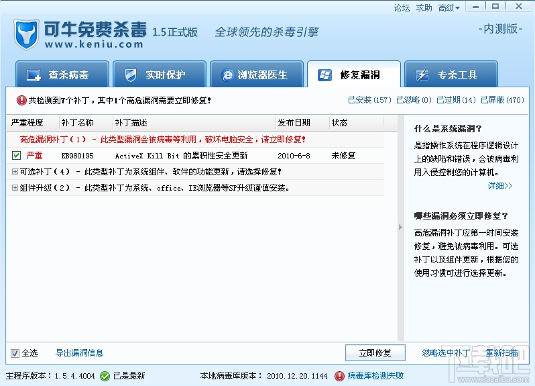View 已忽略 (0) patches
The width and height of the screenshot is (535, 386).
(x=414, y=100)
